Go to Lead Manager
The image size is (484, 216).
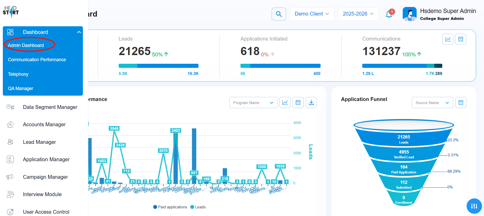39,142
